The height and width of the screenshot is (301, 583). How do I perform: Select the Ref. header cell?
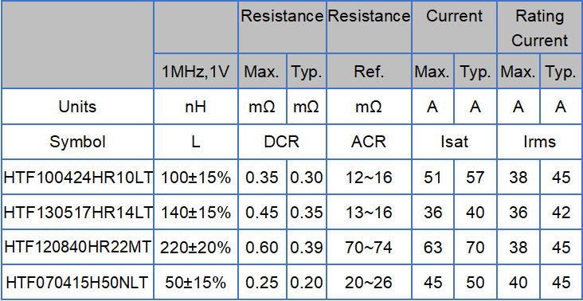coord(369,71)
